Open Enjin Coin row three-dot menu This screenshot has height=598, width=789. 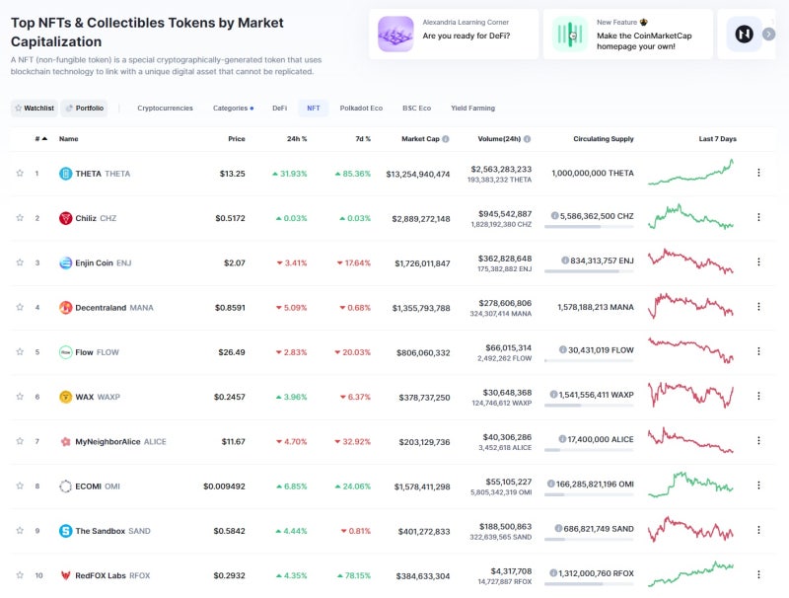758,262
